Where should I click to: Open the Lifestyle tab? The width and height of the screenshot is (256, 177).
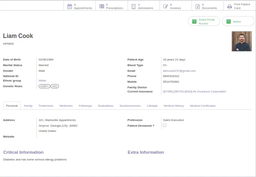point(152,106)
